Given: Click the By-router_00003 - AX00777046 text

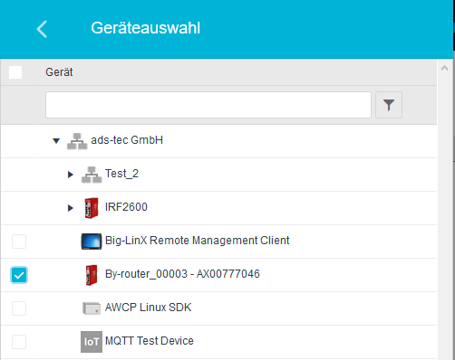Looking at the screenshot, I should pos(182,274).
